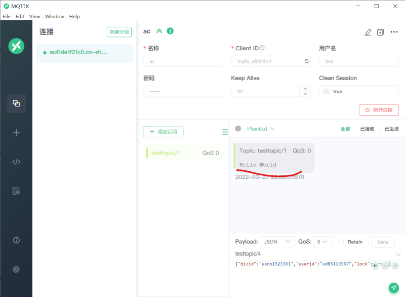Open the Payload JSON format dropdown

pos(277,242)
